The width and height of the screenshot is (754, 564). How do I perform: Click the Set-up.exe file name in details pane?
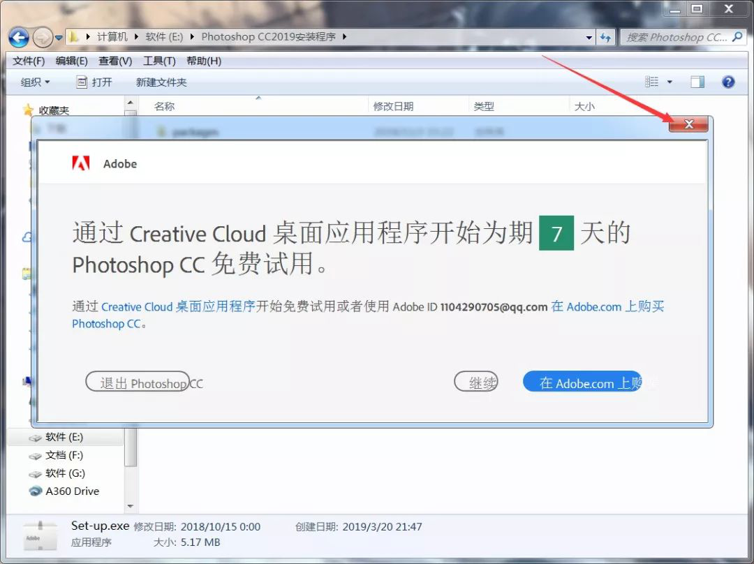tap(100, 526)
